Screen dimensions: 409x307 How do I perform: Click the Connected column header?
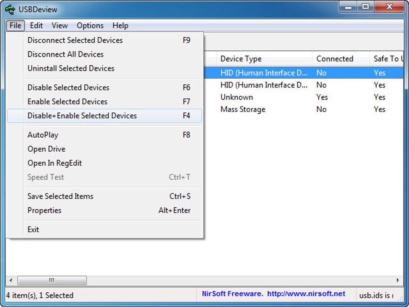(335, 59)
